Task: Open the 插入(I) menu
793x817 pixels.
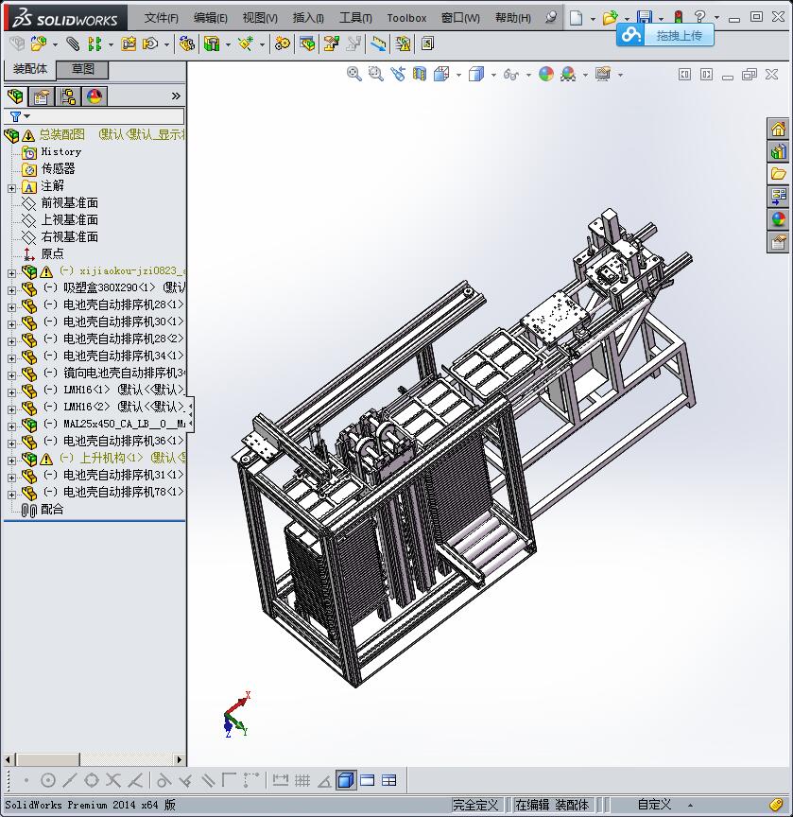Action: [x=308, y=17]
